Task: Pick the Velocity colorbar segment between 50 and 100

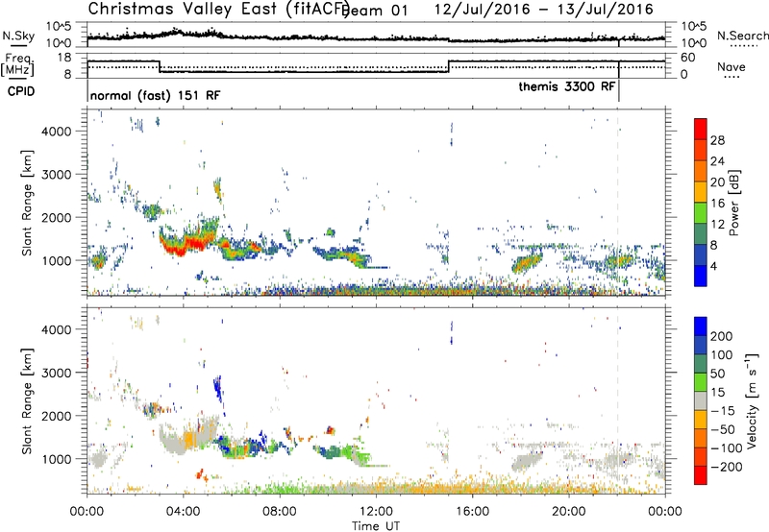Action: (x=701, y=364)
